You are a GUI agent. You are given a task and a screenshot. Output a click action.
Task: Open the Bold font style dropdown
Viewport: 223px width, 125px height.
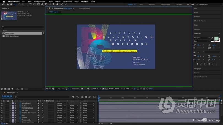coord(202,41)
